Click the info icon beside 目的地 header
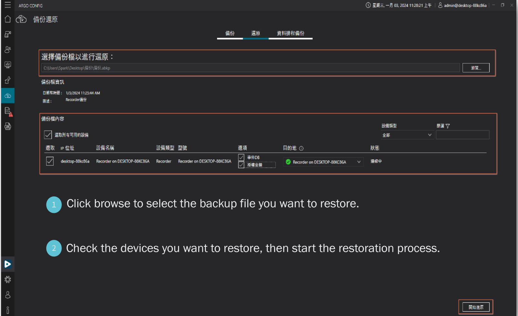The image size is (518, 316). [x=301, y=148]
